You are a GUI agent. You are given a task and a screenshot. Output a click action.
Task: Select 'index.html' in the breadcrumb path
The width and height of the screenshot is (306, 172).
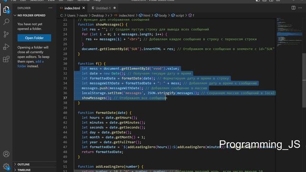click(x=126, y=15)
